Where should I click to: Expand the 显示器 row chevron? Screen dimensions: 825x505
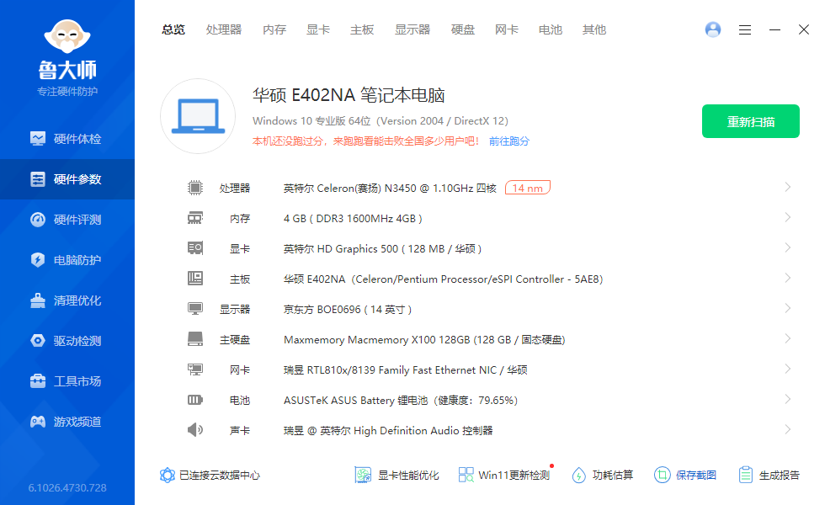[788, 308]
